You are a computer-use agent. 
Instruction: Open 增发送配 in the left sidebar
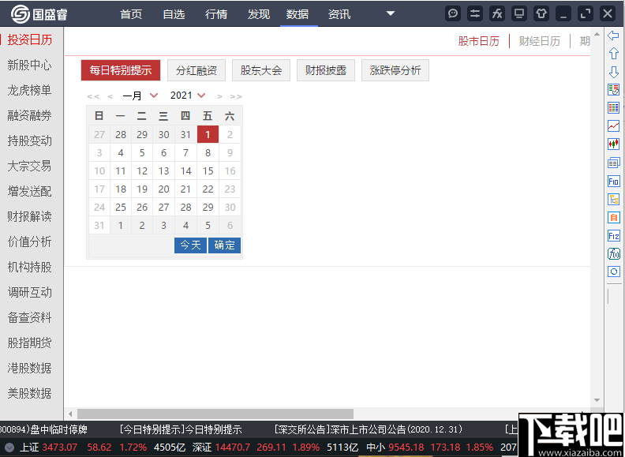(29, 192)
